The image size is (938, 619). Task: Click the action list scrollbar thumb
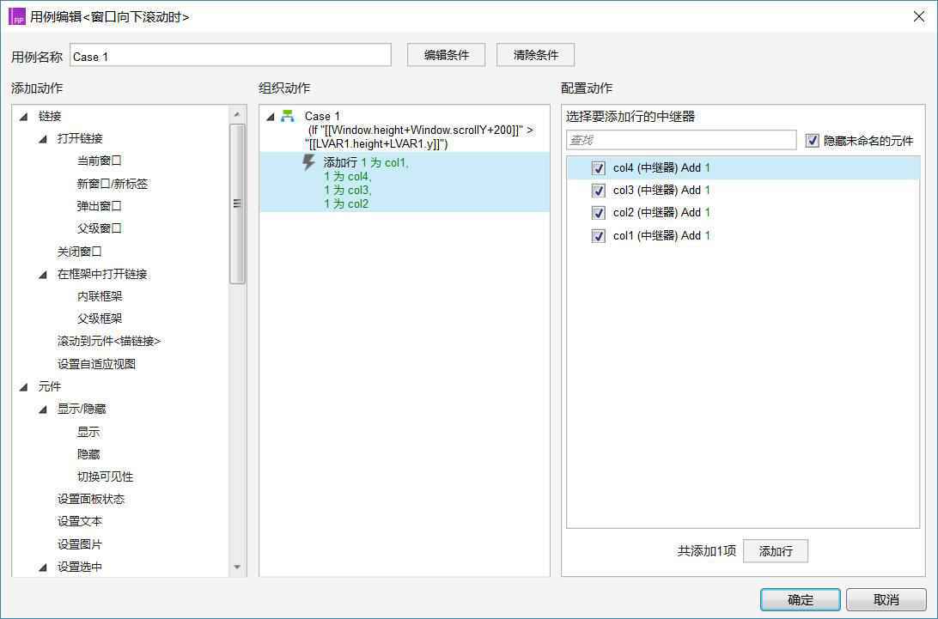[237, 203]
